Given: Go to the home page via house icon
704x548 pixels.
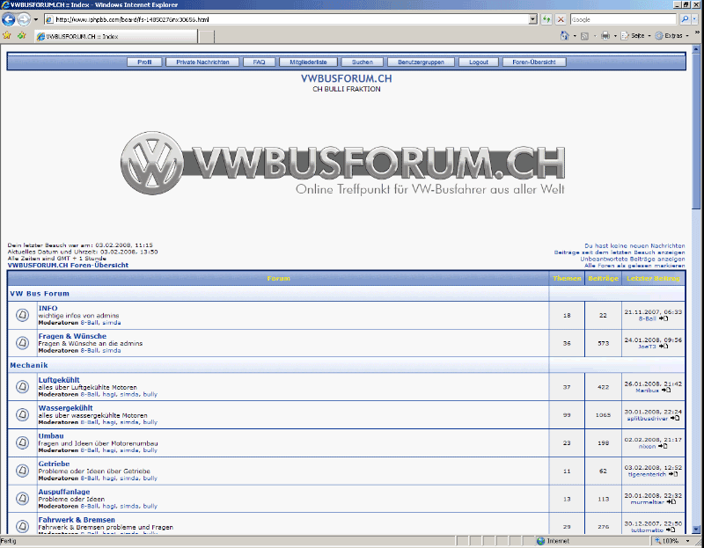Looking at the screenshot, I should coord(565,36).
